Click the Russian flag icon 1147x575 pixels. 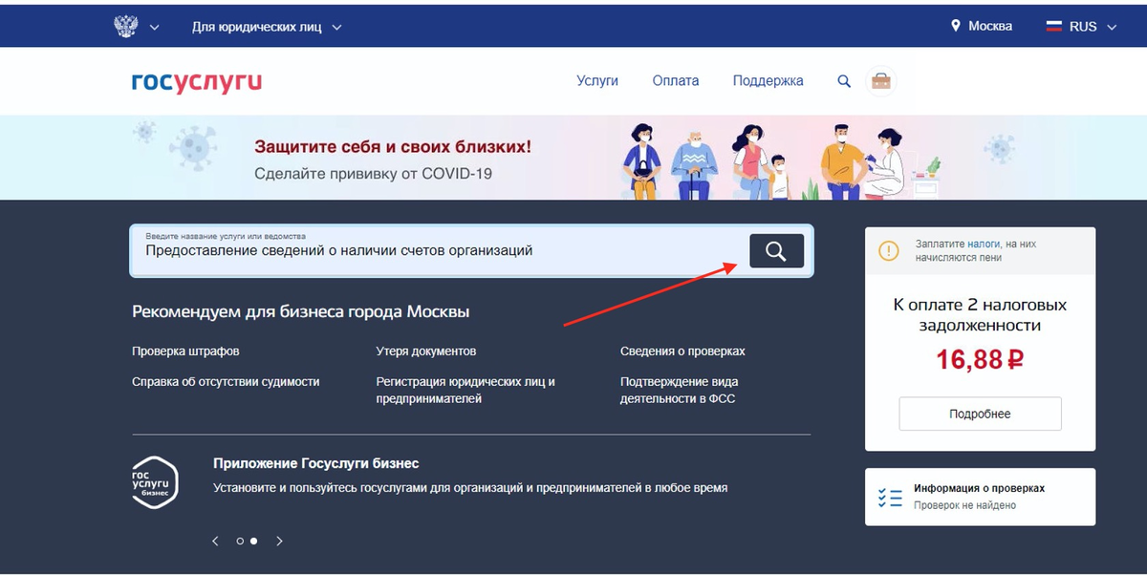(x=1054, y=27)
